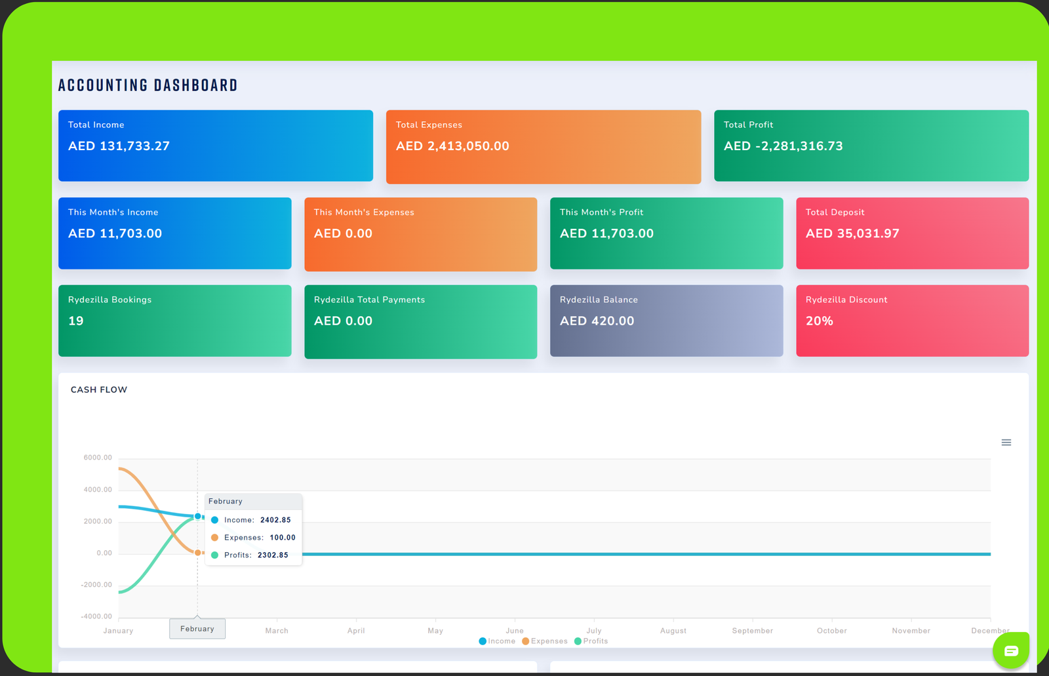Click the This Month's Expenses card
The height and width of the screenshot is (676, 1049).
click(420, 234)
